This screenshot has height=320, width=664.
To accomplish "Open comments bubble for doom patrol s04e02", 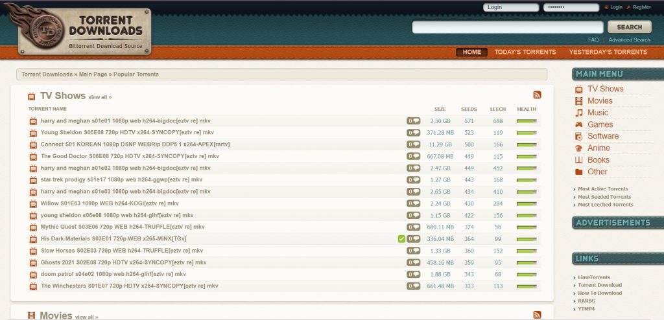I will point(413,274).
